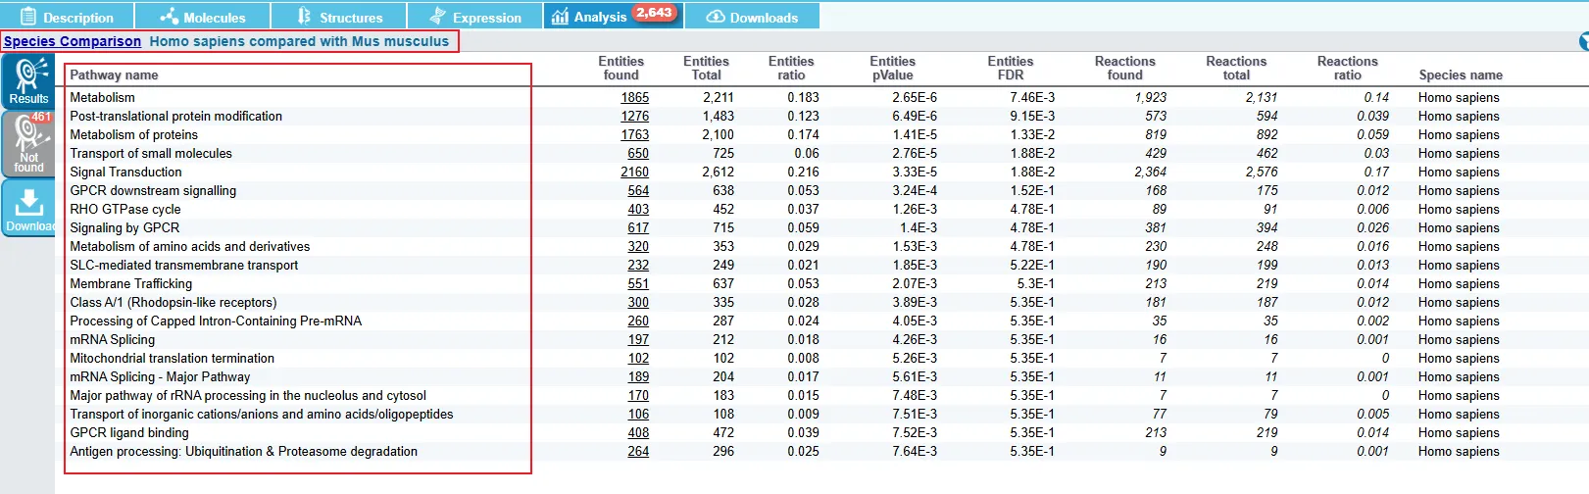This screenshot has height=494, width=1589.
Task: Click the Reactions ratio column header
Action: tap(1347, 68)
